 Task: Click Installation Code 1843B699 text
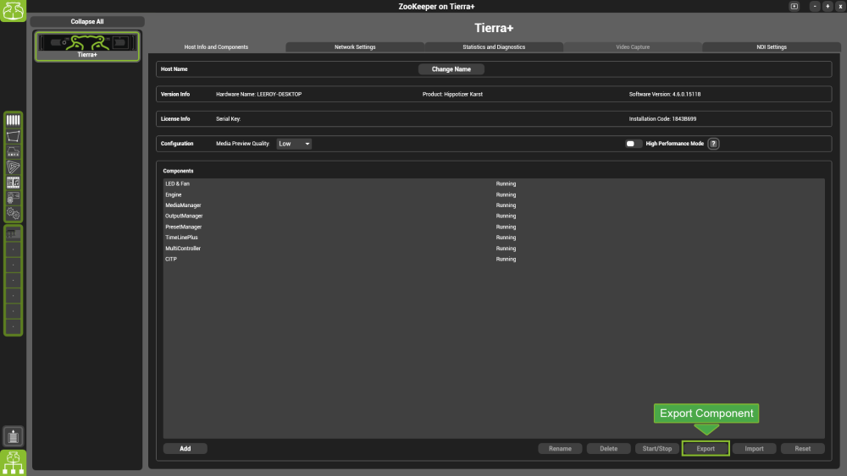coord(662,118)
